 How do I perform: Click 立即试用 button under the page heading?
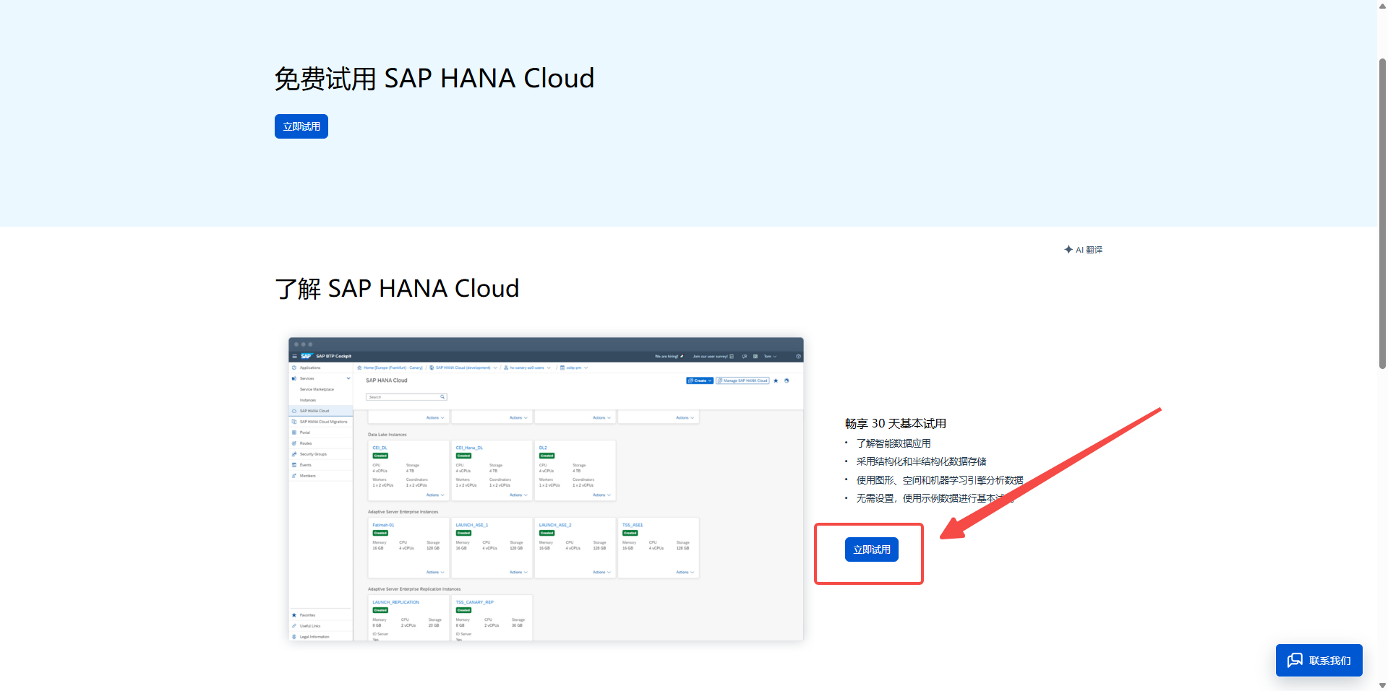[301, 126]
